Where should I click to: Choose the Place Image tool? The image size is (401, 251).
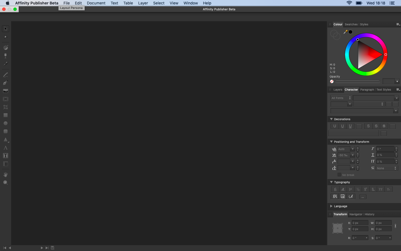pyautogui.click(x=6, y=91)
